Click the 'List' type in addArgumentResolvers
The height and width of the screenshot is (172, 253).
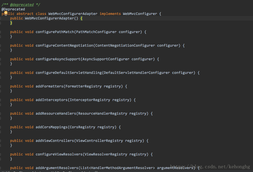pos(84,168)
